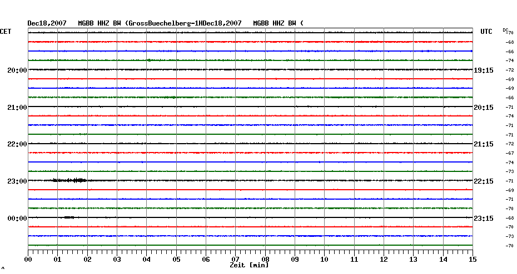Click minute tick label '04' on time axis
This screenshot has width=517, height=274.
coord(147,260)
